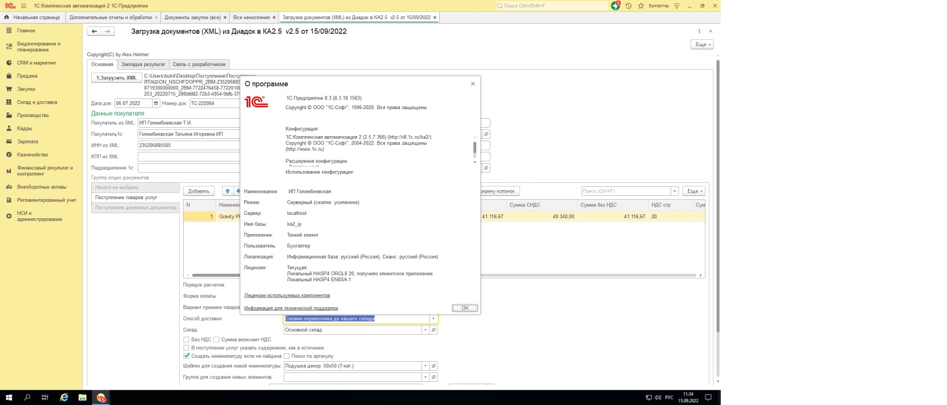Open the Документы закупки (все) tab

192,17
